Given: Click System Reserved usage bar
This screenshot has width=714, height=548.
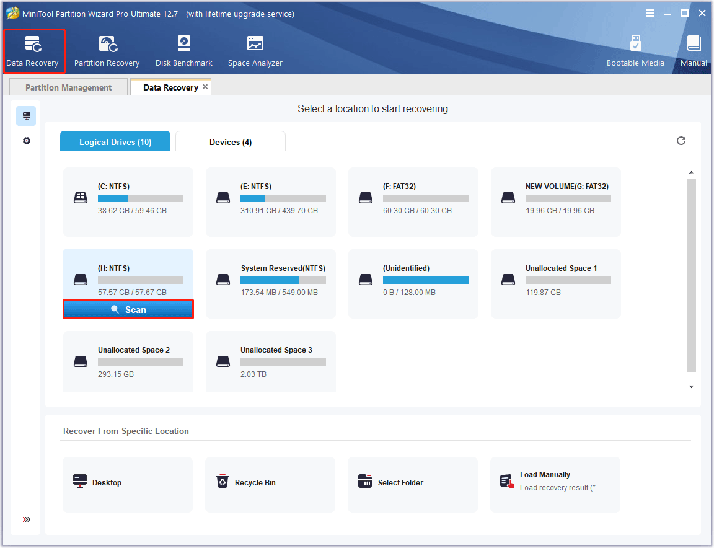Looking at the screenshot, I should (283, 280).
